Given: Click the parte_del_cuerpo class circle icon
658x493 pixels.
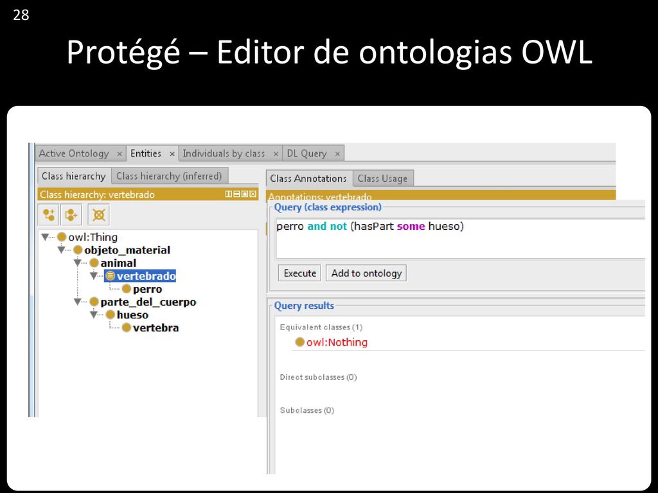Looking at the screenshot, I should point(94,302).
